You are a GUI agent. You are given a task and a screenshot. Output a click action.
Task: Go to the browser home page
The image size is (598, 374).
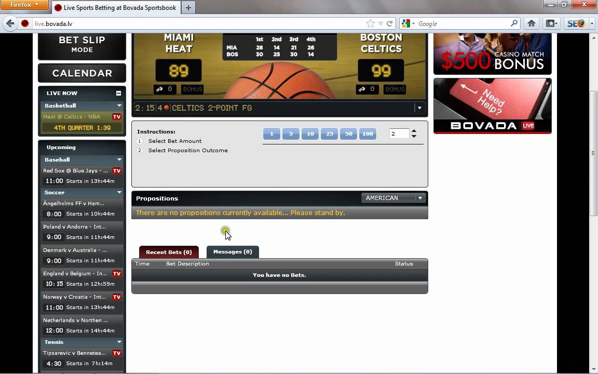(x=531, y=24)
